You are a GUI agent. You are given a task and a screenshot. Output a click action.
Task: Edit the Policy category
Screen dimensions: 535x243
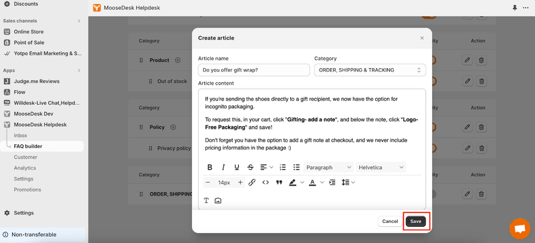(x=467, y=127)
